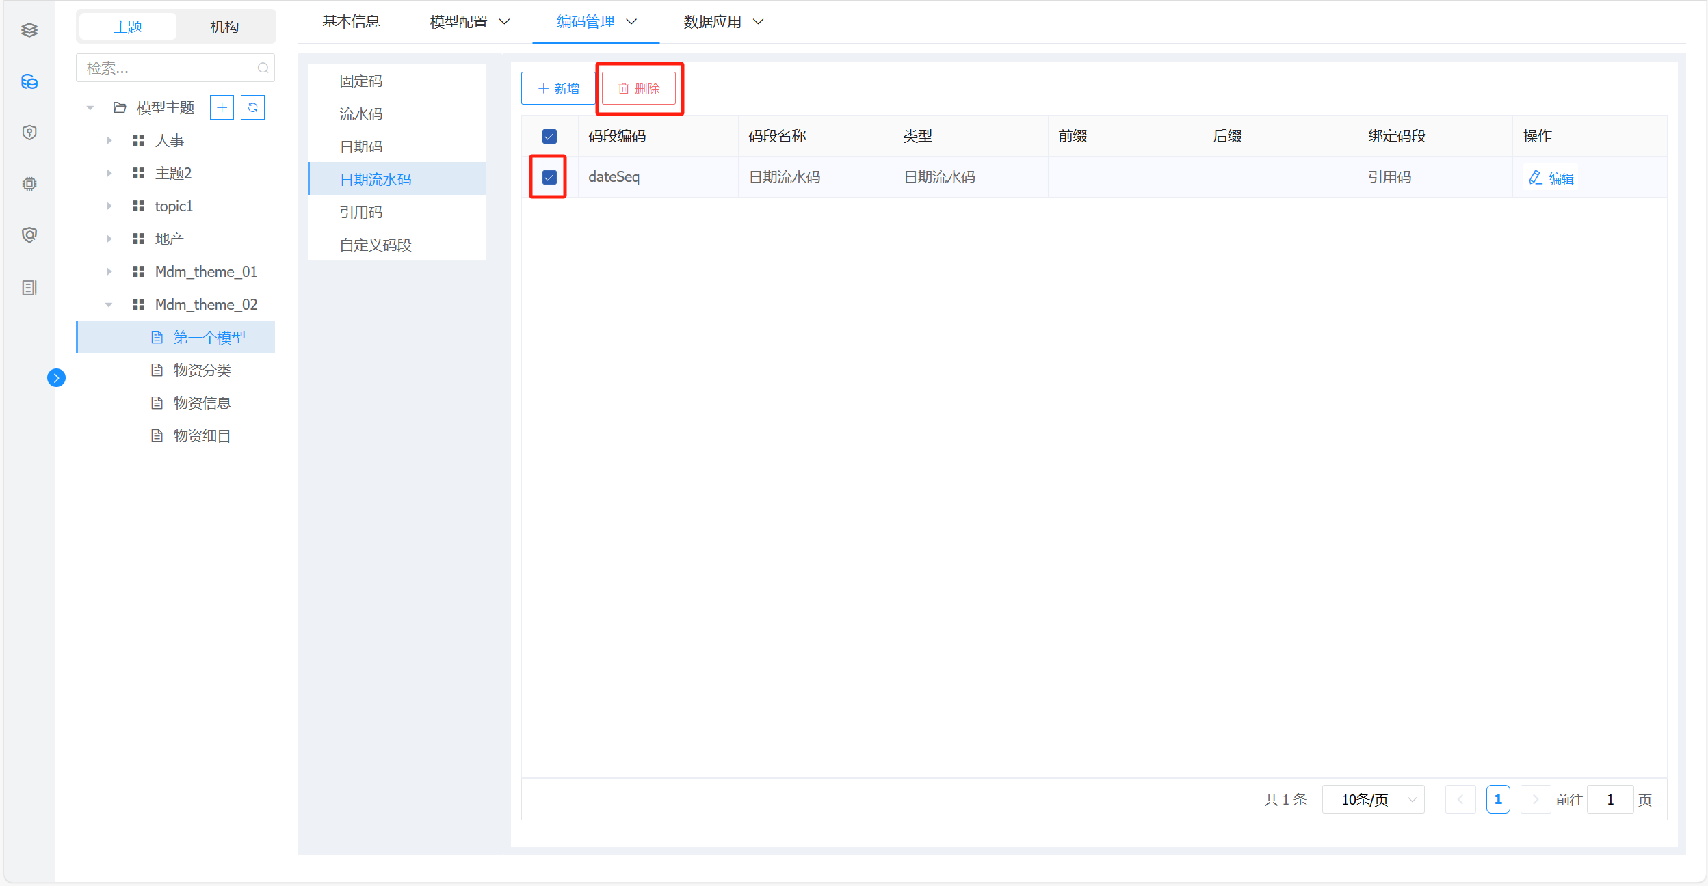The image size is (1708, 886).
Task: Select 引用码 in the code type list
Action: 361,212
